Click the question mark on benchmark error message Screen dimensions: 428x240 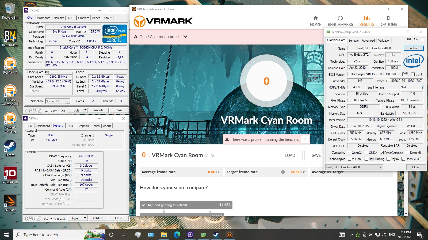305,139
